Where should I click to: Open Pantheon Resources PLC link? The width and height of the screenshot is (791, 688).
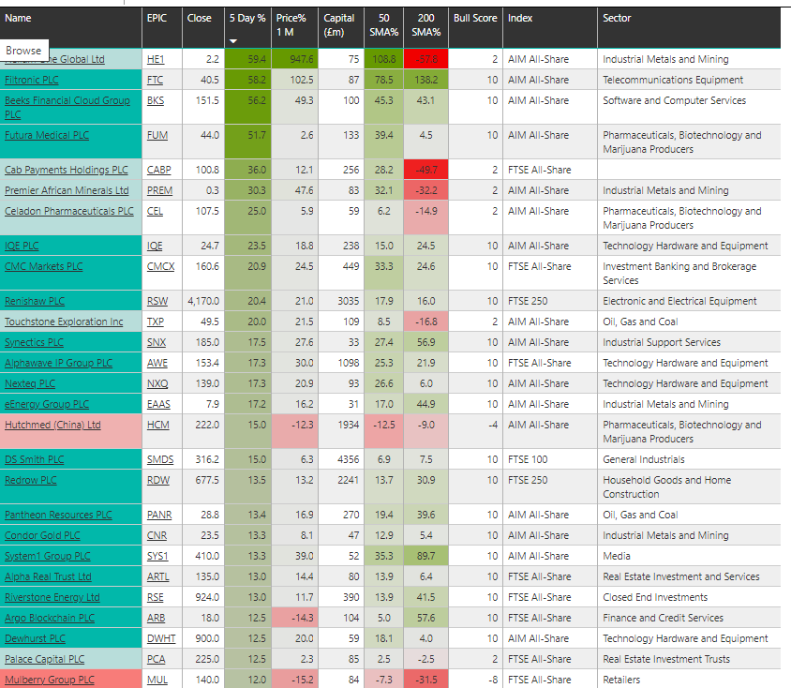click(x=58, y=516)
